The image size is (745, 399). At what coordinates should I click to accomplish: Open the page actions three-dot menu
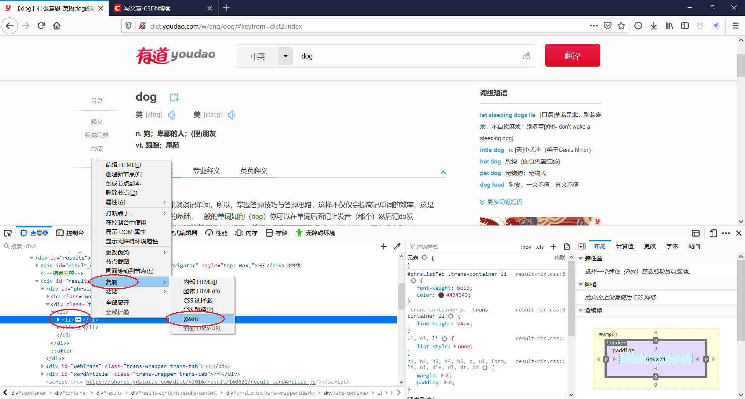pyautogui.click(x=594, y=26)
